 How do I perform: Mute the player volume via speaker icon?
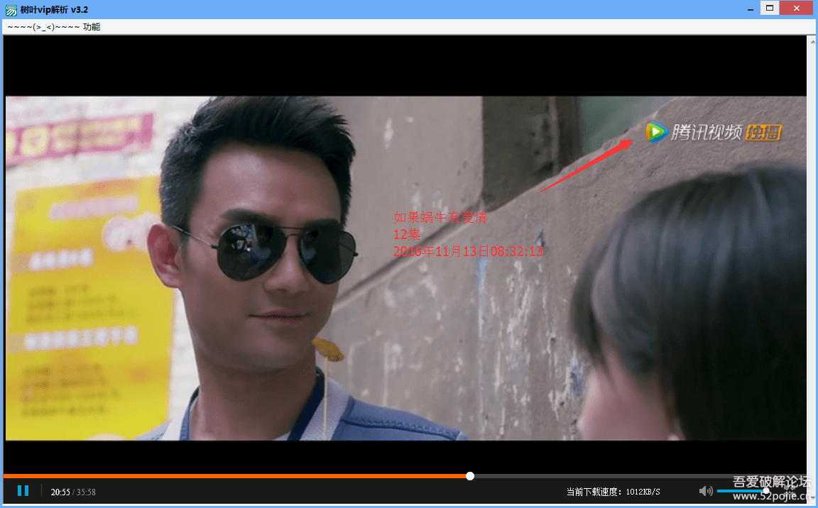[705, 491]
